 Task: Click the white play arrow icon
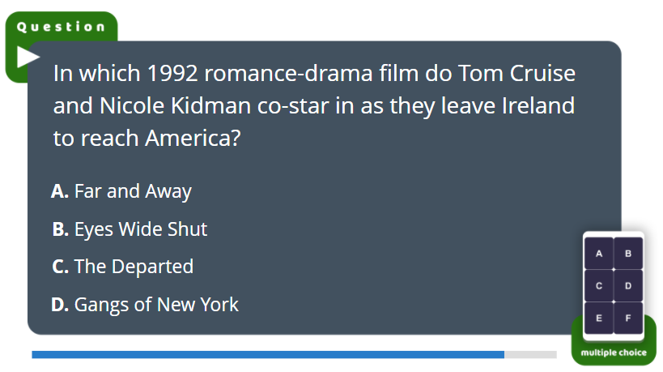[x=28, y=57]
